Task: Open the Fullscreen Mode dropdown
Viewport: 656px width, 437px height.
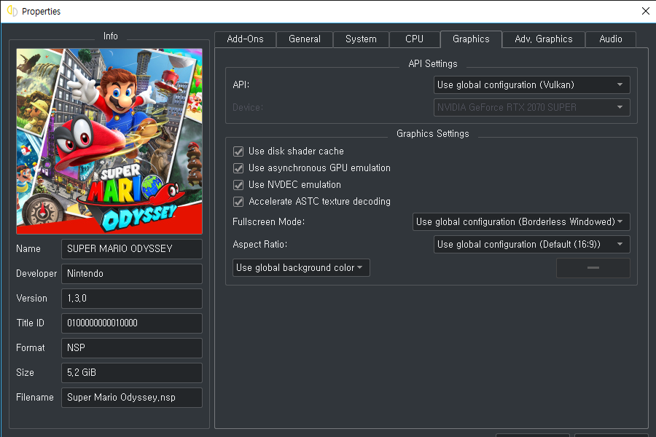Action: [x=521, y=221]
